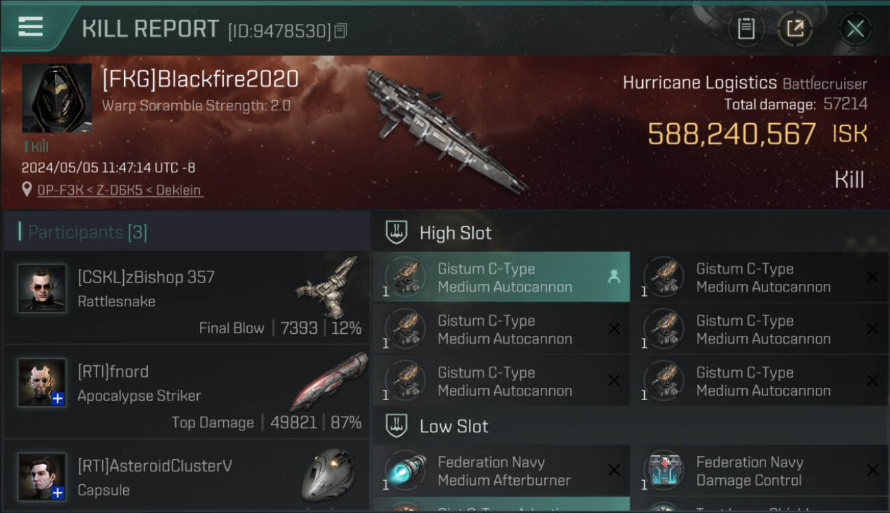Click the person icon on highlighted autocannon
890x513 pixels.
coord(614,277)
